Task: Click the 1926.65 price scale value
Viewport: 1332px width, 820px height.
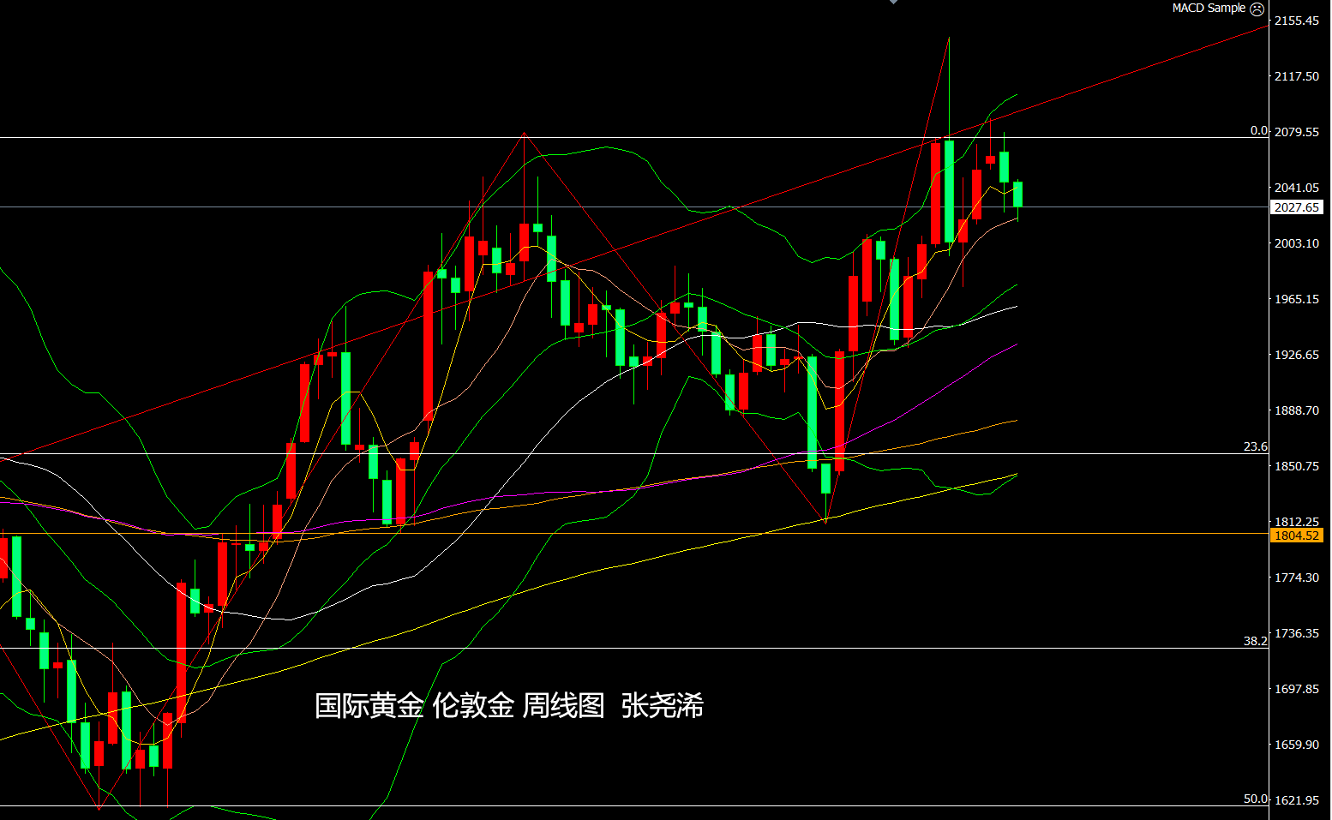Action: pos(1297,355)
